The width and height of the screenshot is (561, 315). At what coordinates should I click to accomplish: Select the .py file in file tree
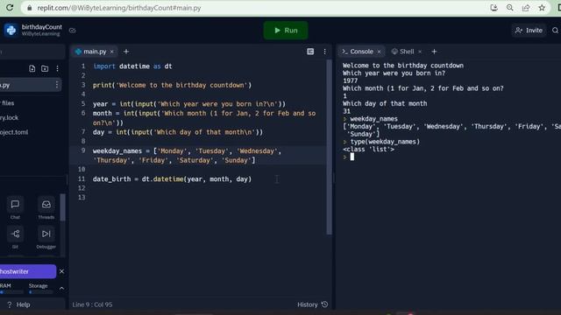pos(30,85)
